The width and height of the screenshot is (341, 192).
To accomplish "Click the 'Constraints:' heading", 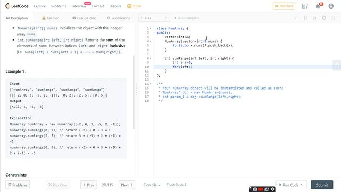I will pyautogui.click(x=17, y=175).
